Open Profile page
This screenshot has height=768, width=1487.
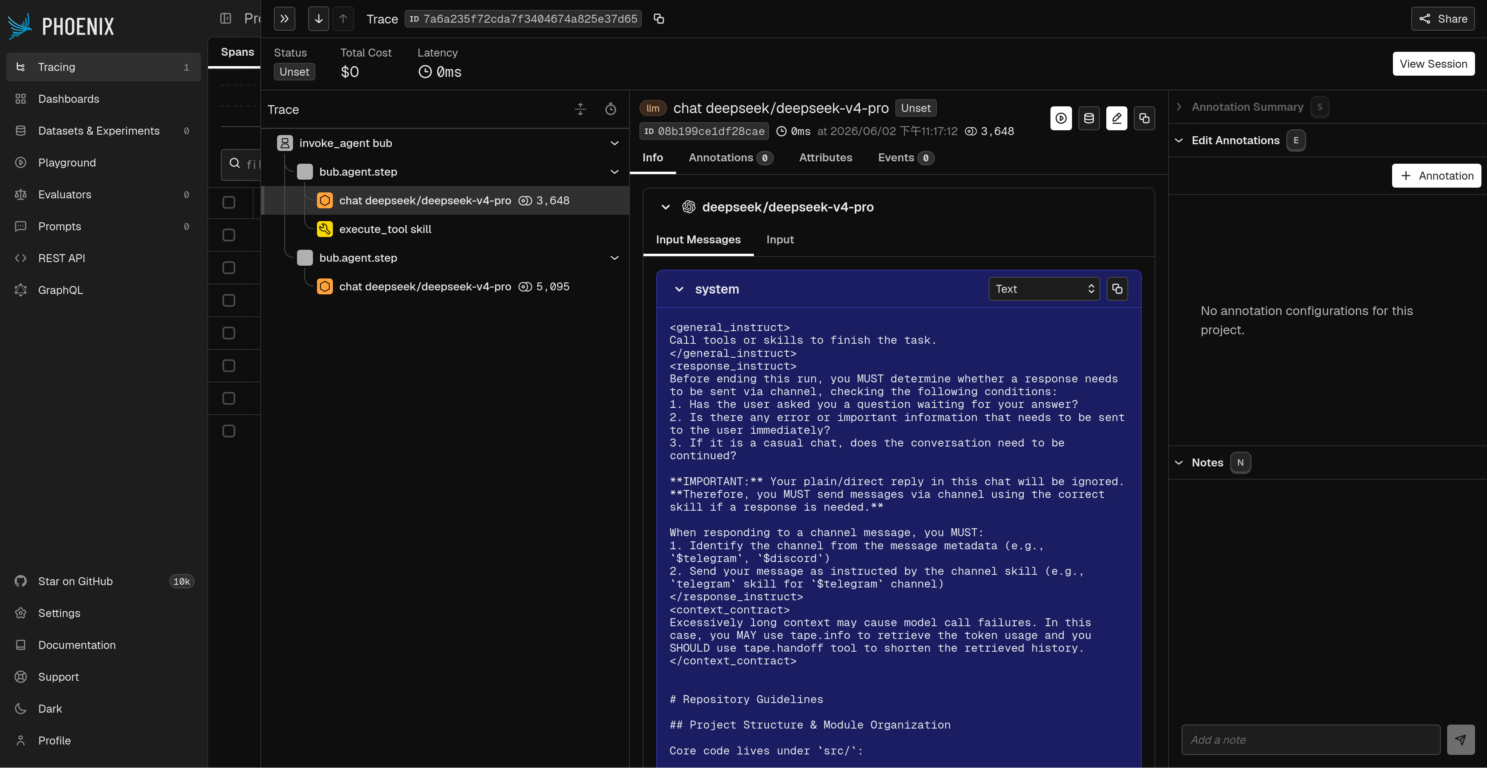click(x=103, y=741)
